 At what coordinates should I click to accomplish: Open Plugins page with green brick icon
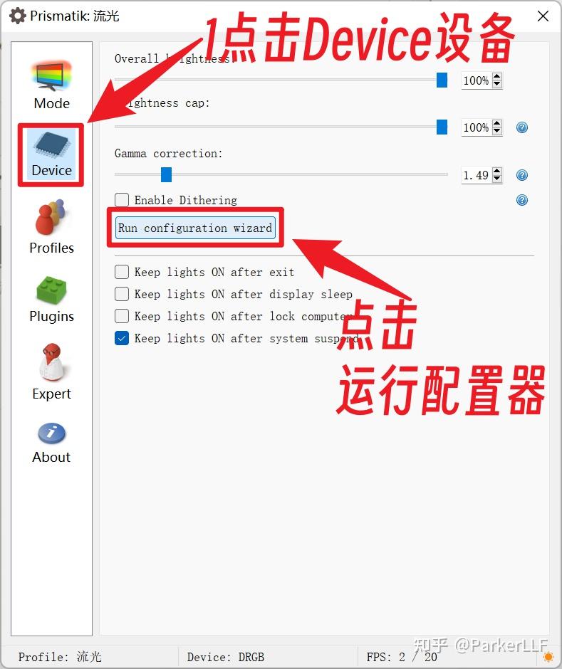coord(52,299)
